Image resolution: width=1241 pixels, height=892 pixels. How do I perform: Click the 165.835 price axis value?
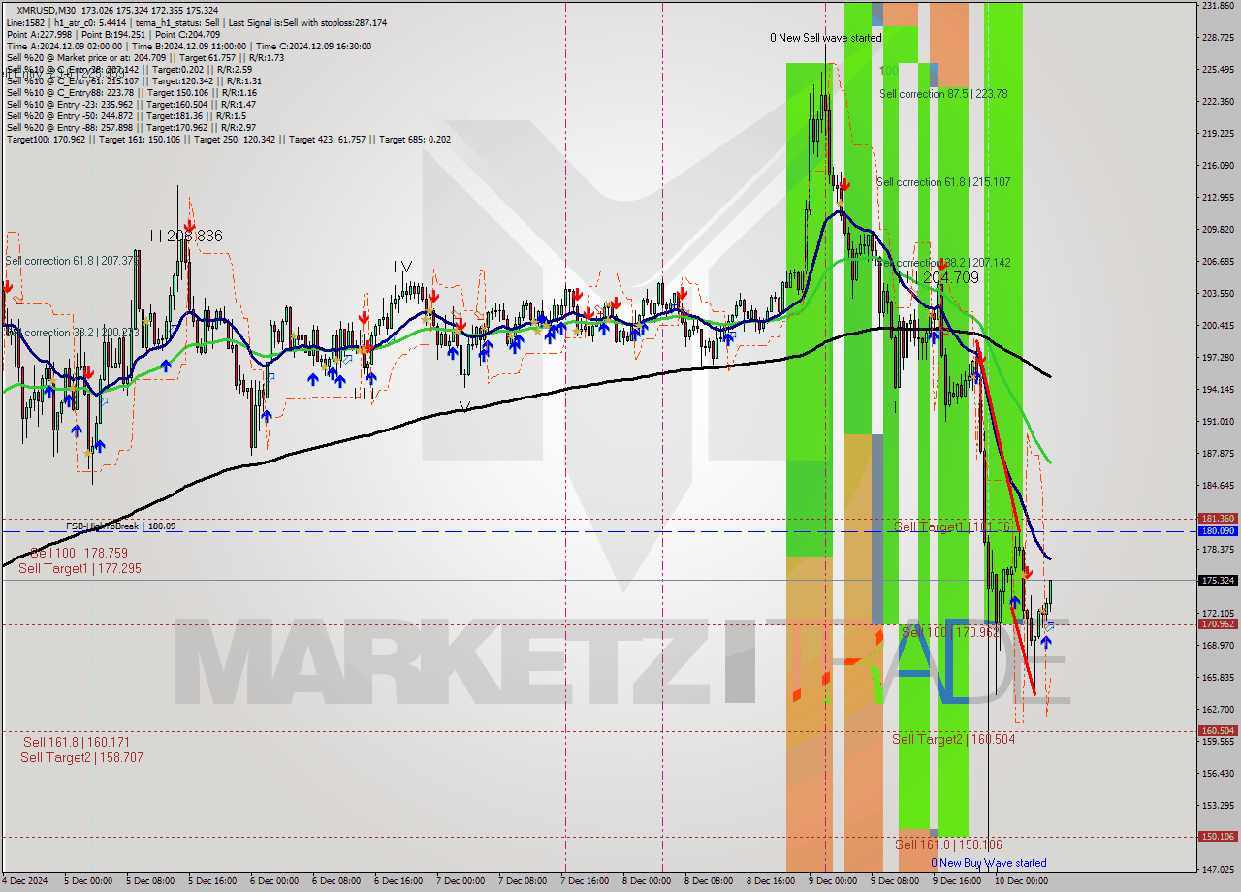pyautogui.click(x=1218, y=678)
